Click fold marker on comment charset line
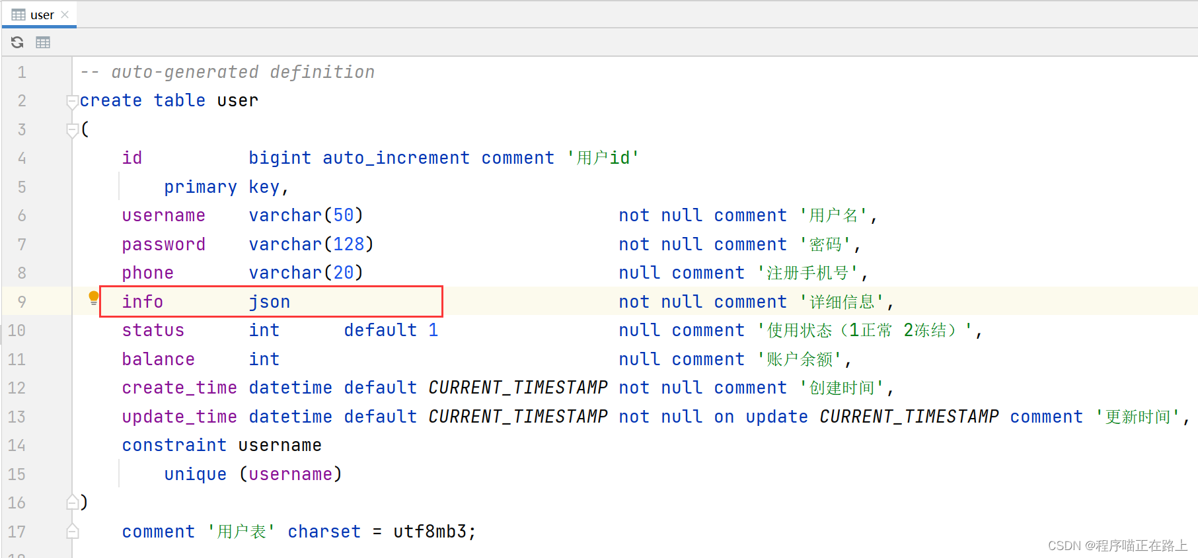 [x=73, y=531]
